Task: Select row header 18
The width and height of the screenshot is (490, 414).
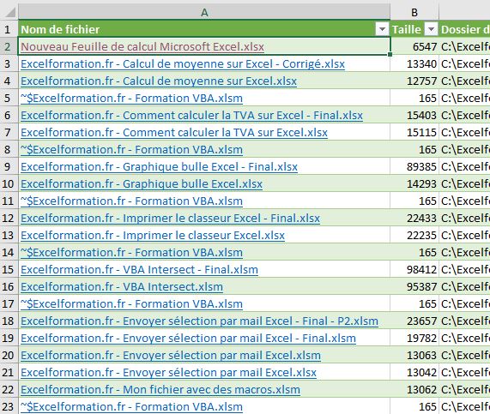Action: coord(9,321)
